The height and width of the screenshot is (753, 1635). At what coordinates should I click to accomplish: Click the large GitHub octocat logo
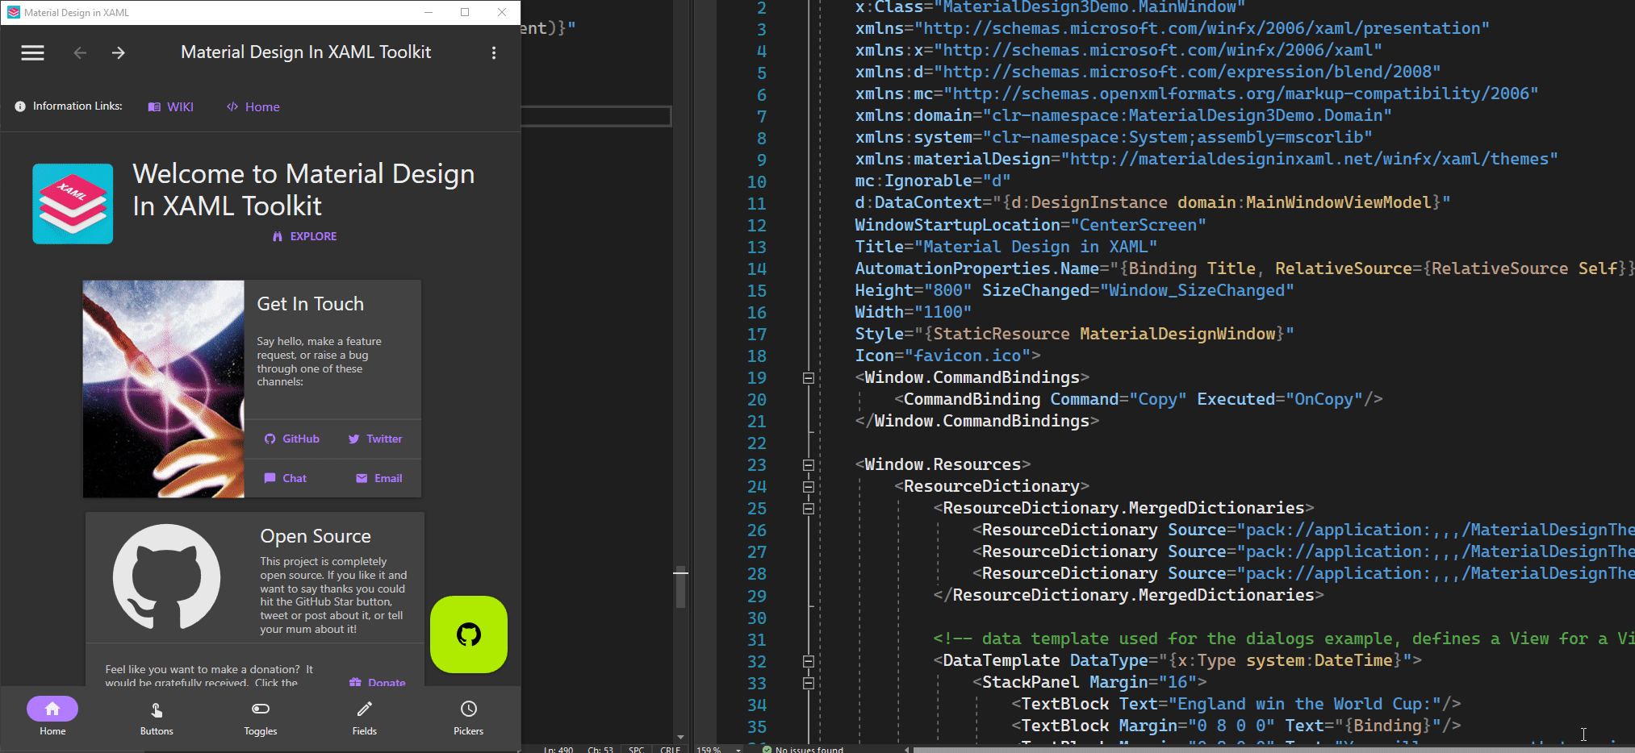(x=167, y=576)
